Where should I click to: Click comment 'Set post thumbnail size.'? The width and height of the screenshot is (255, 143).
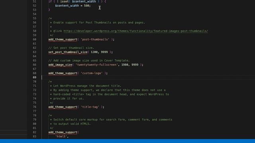[x=71, y=48]
